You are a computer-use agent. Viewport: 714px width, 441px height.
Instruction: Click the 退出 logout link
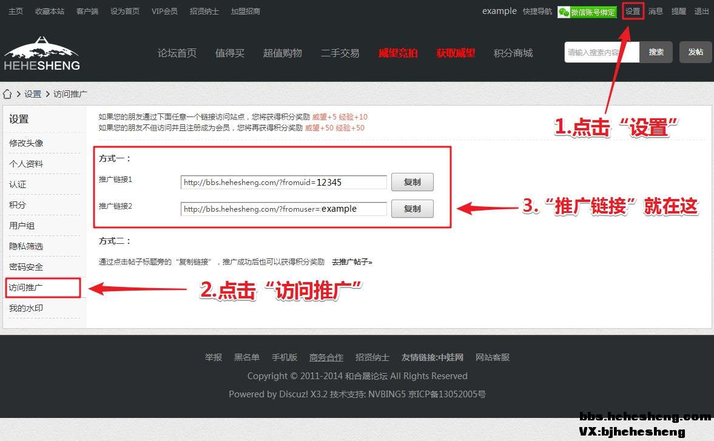[x=701, y=11]
